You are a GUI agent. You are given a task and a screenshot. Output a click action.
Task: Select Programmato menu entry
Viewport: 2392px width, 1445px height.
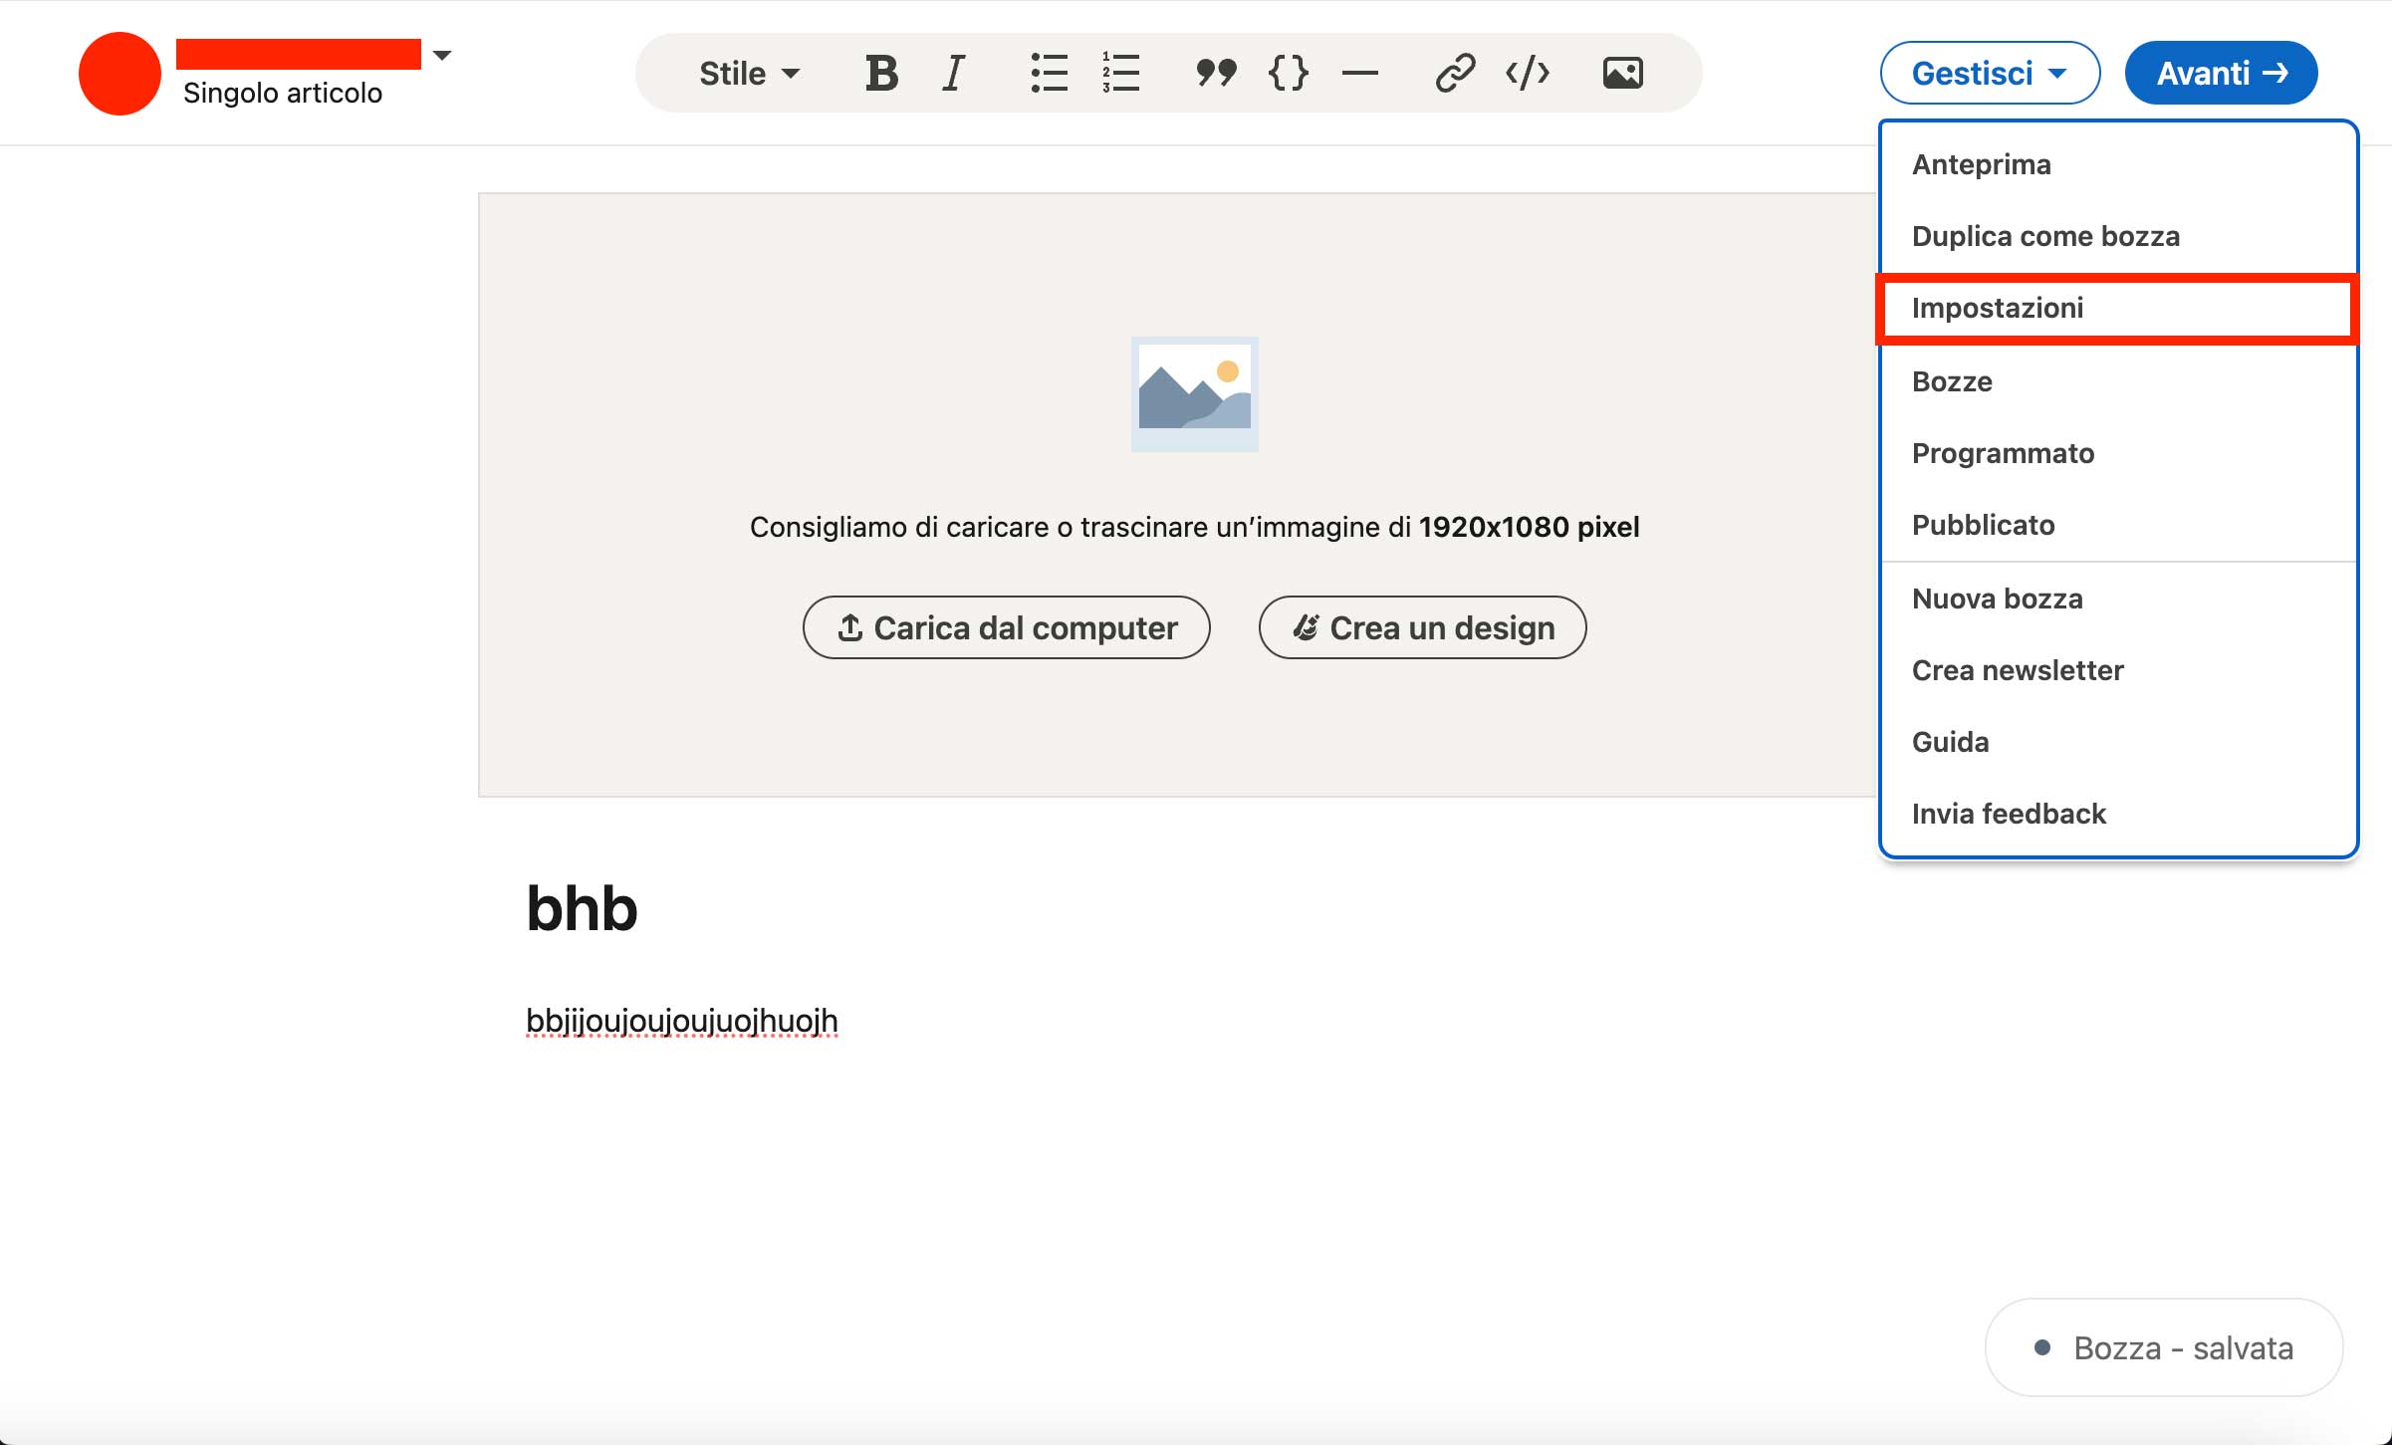(x=2118, y=453)
